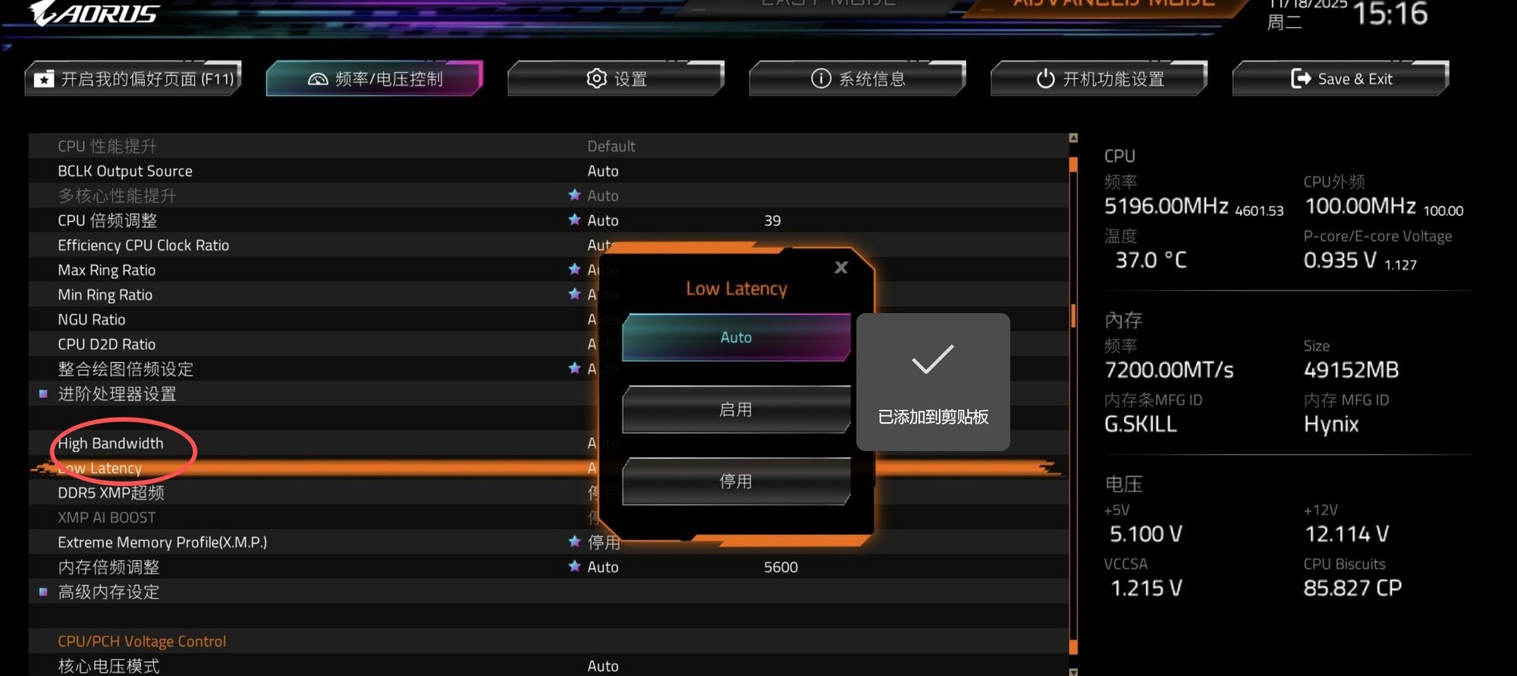Select Auto option in Low Latency popup
The height and width of the screenshot is (676, 1517).
point(736,337)
